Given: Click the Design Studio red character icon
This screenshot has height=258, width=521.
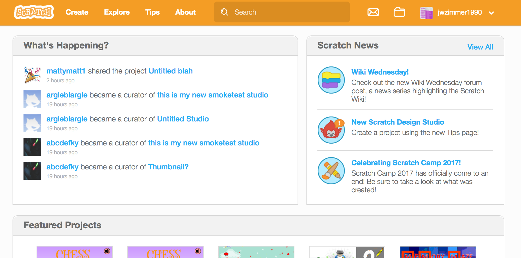Looking at the screenshot, I should coord(331,130).
